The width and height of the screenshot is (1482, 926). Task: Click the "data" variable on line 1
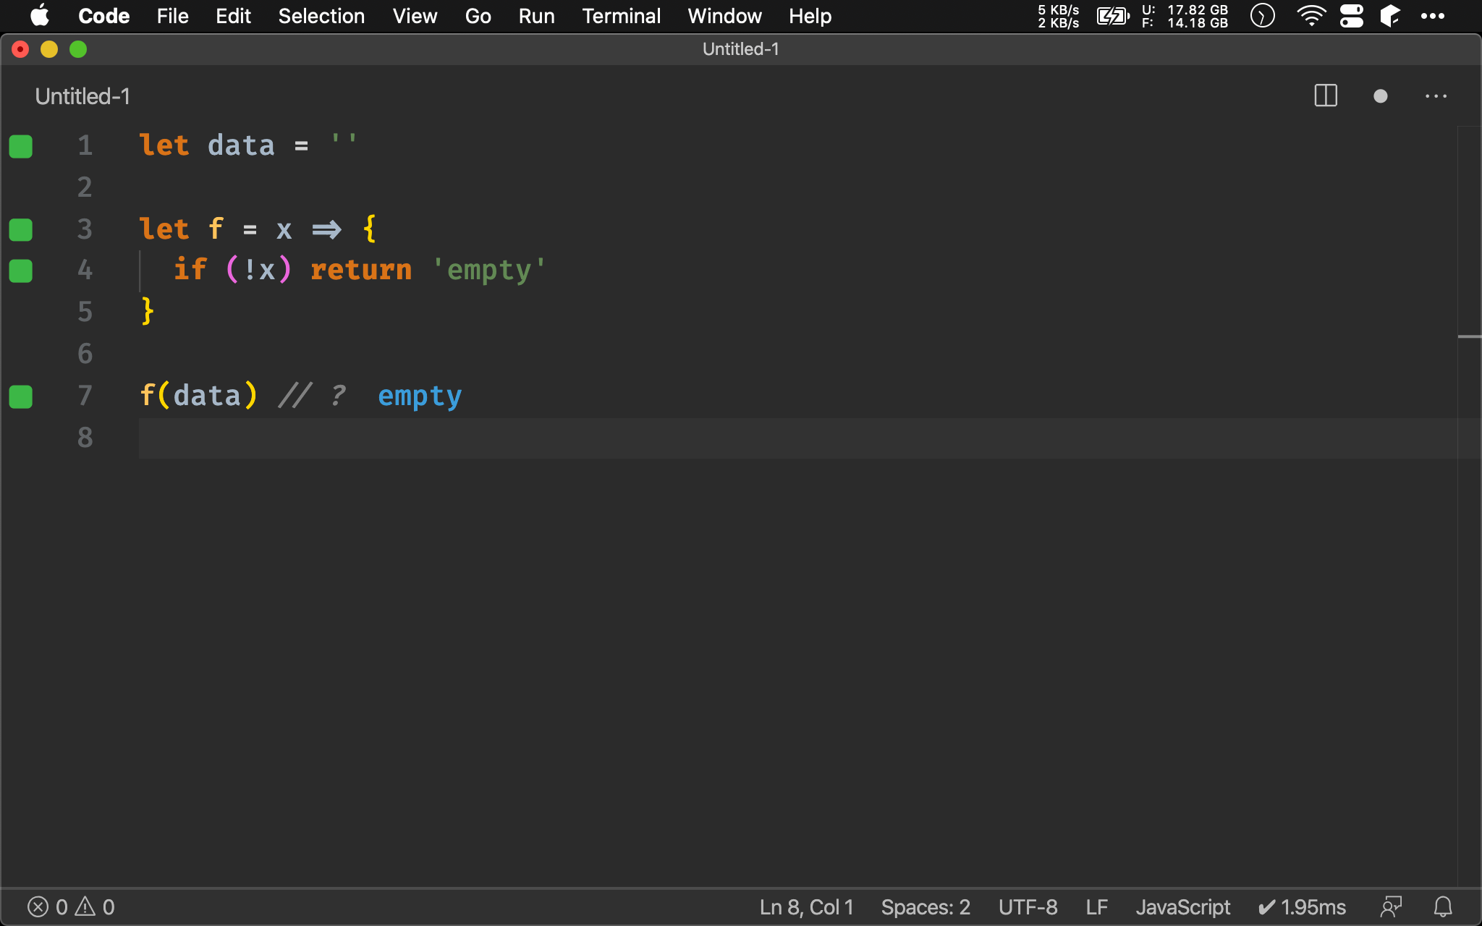click(x=241, y=145)
